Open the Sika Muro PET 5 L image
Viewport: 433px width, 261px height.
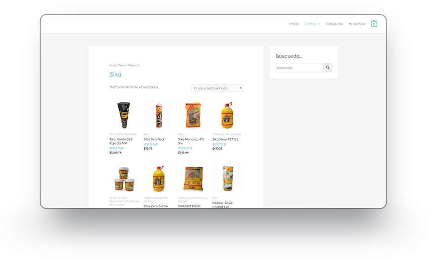click(227, 115)
